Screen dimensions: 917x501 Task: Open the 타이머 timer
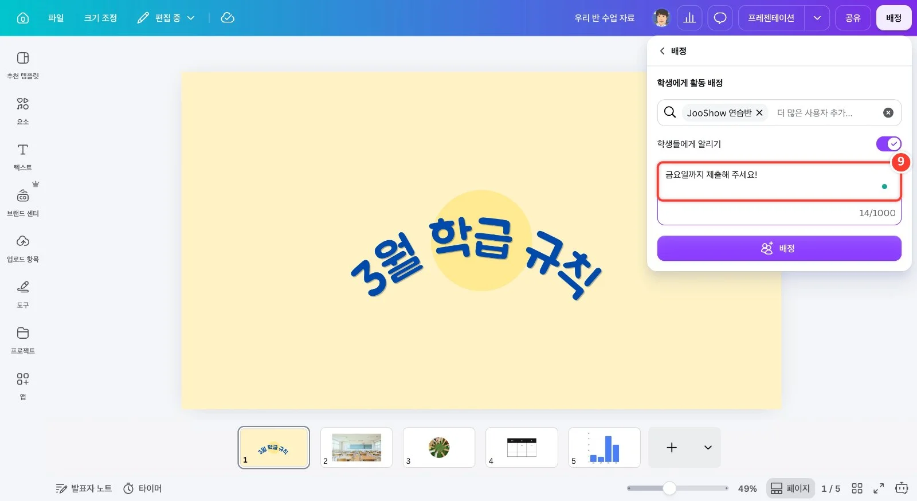click(x=143, y=488)
